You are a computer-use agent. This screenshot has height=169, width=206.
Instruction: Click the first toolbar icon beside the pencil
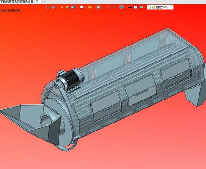click(x=48, y=7)
